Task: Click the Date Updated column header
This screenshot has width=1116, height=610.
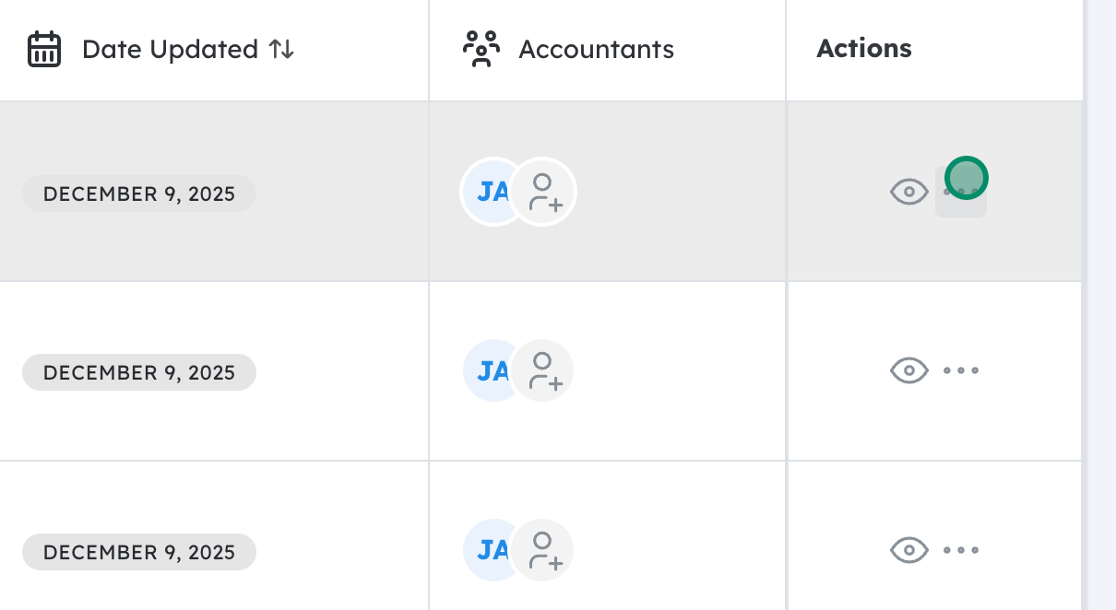Action: [170, 50]
